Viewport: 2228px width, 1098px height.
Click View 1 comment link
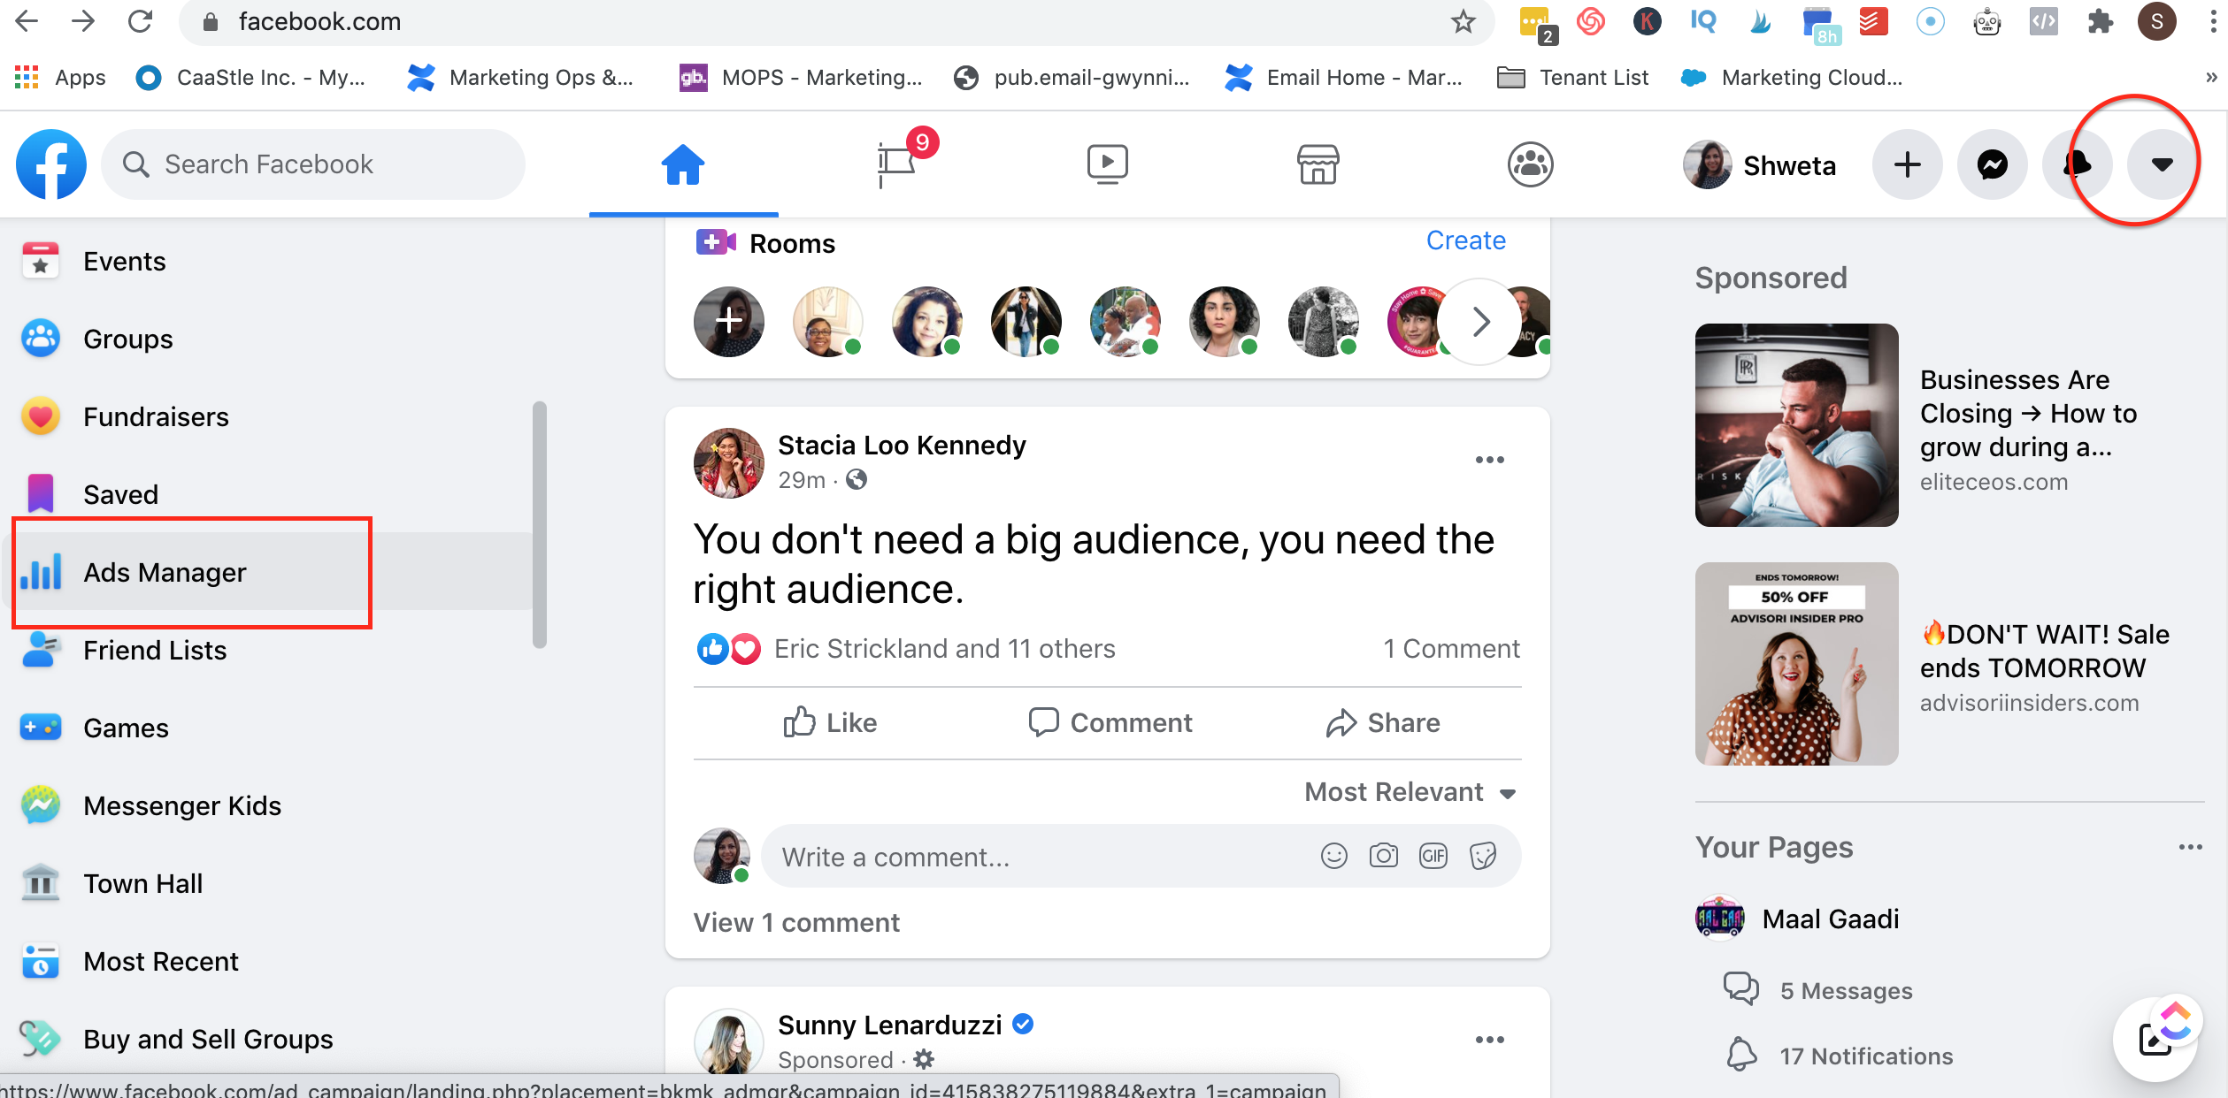click(796, 922)
